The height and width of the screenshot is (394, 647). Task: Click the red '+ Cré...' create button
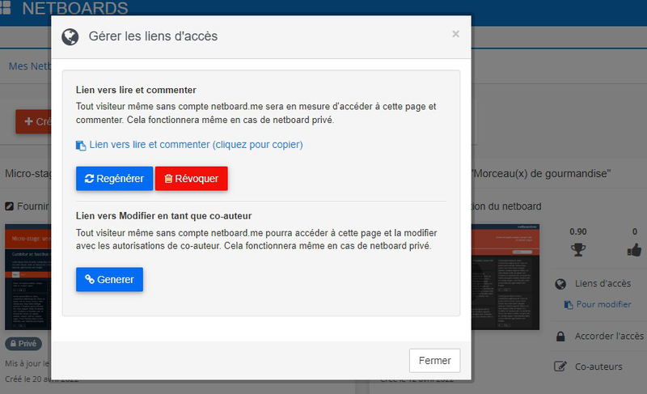(x=34, y=121)
